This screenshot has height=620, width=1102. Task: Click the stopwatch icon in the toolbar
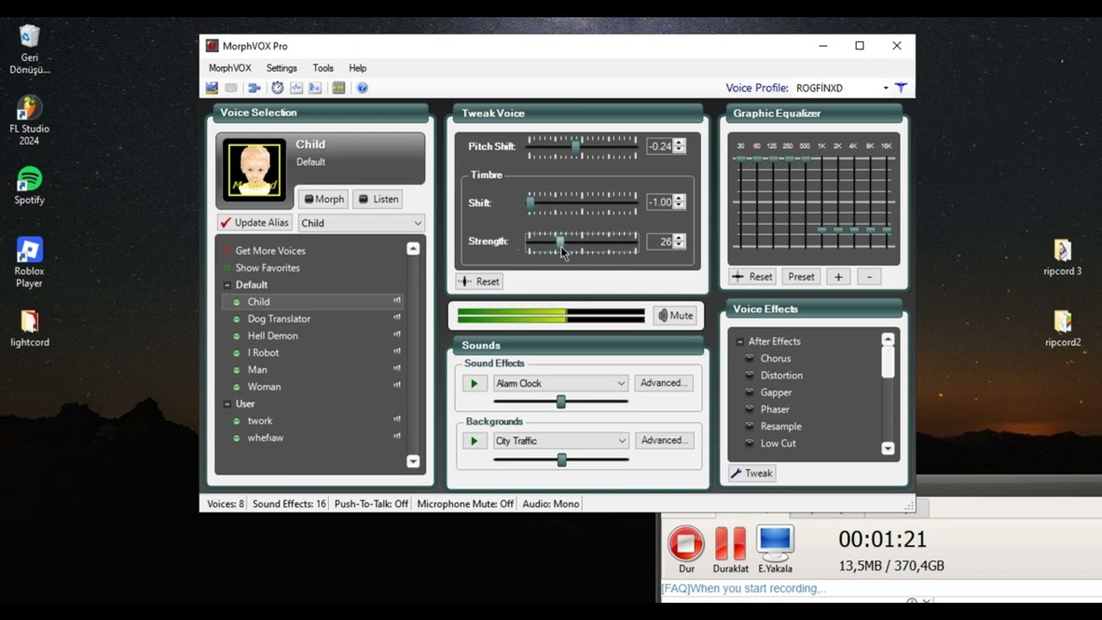click(x=277, y=88)
